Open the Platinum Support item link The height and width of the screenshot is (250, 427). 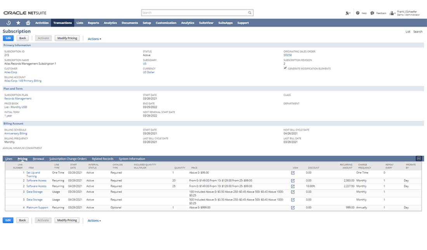click(37, 208)
